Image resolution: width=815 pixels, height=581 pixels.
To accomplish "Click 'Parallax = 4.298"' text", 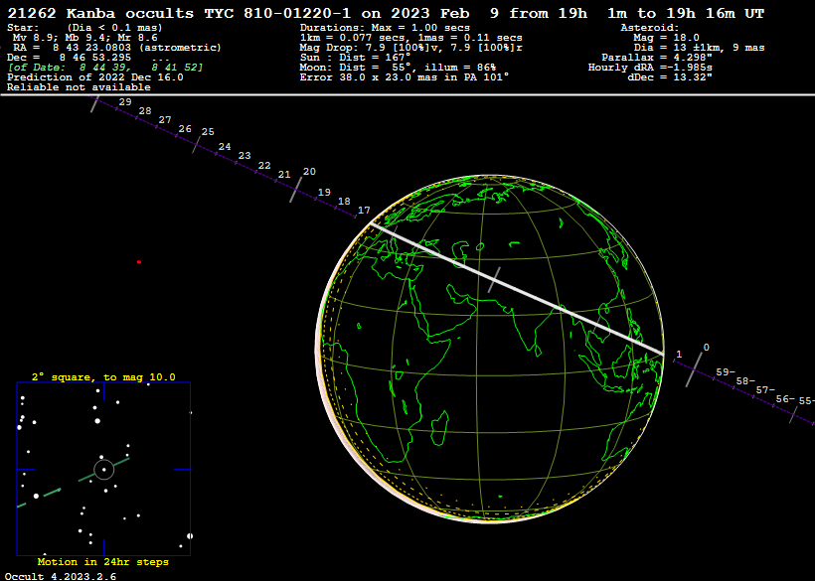I will [657, 58].
